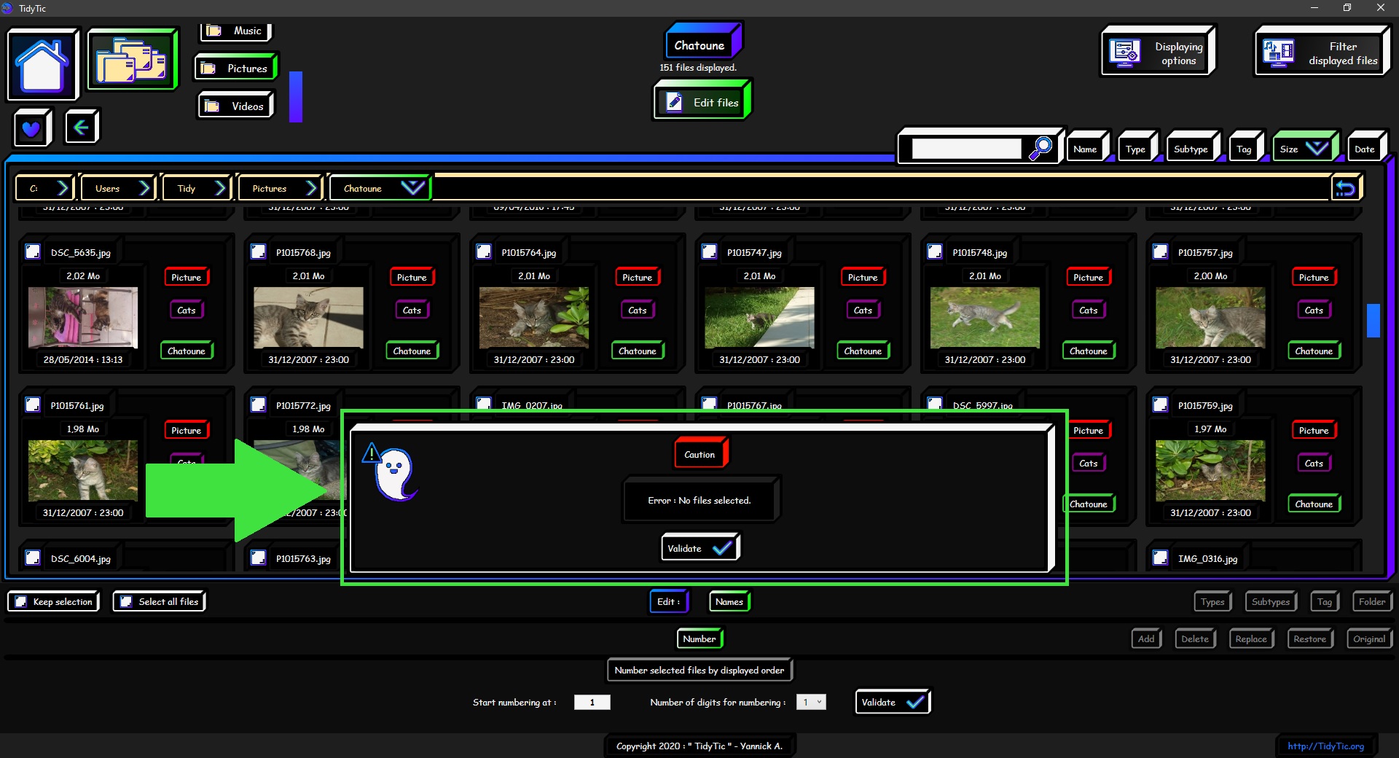Click the Original button
Image resolution: width=1399 pixels, height=758 pixels.
(x=1369, y=638)
